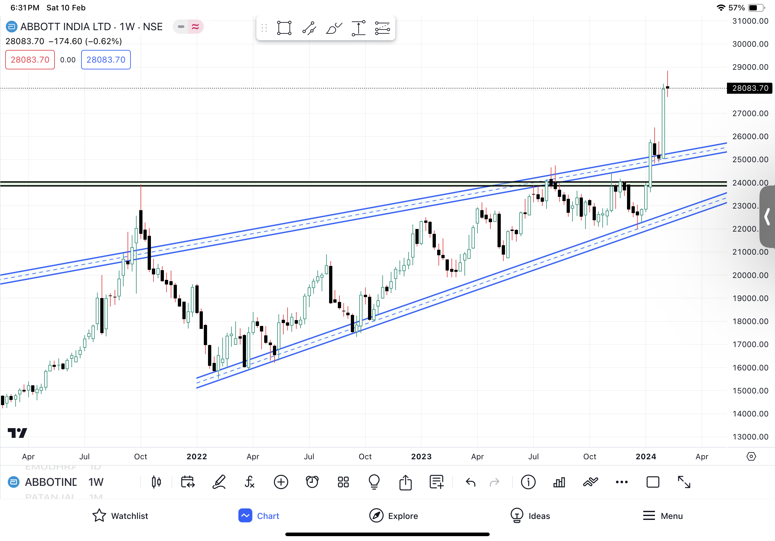Create an alert with the clock icon
The image size is (775, 541).
click(312, 482)
